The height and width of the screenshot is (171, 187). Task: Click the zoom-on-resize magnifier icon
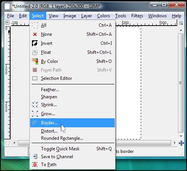pyautogui.click(x=181, y=23)
